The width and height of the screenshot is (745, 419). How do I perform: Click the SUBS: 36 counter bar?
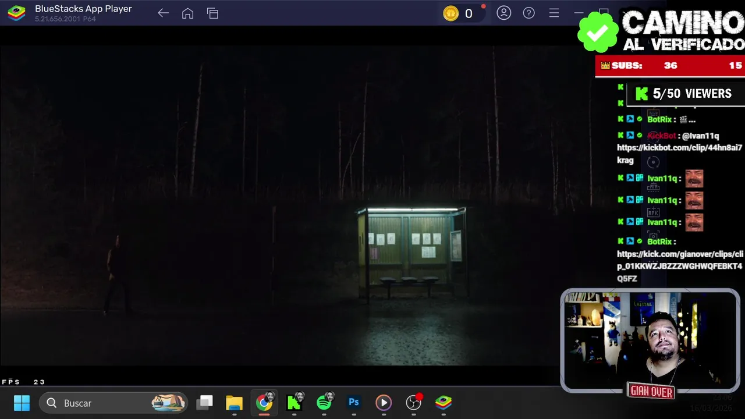click(x=670, y=66)
